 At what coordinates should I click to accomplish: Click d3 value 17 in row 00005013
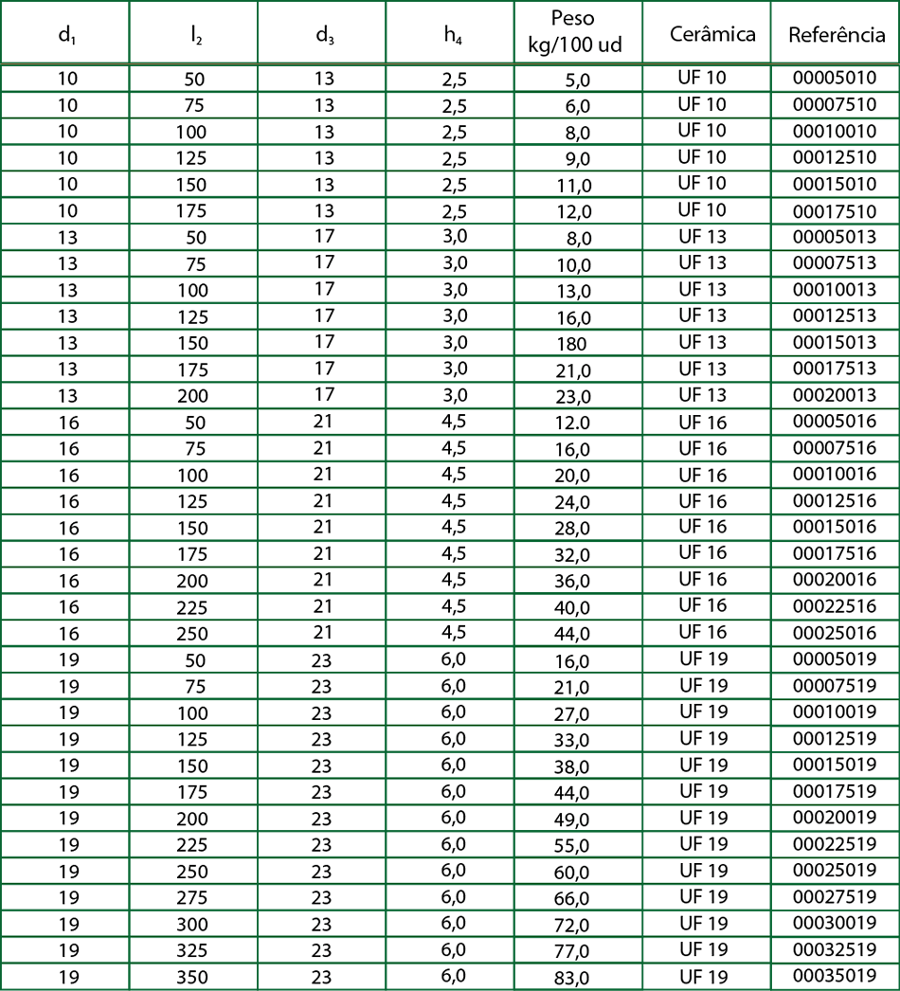click(x=324, y=236)
